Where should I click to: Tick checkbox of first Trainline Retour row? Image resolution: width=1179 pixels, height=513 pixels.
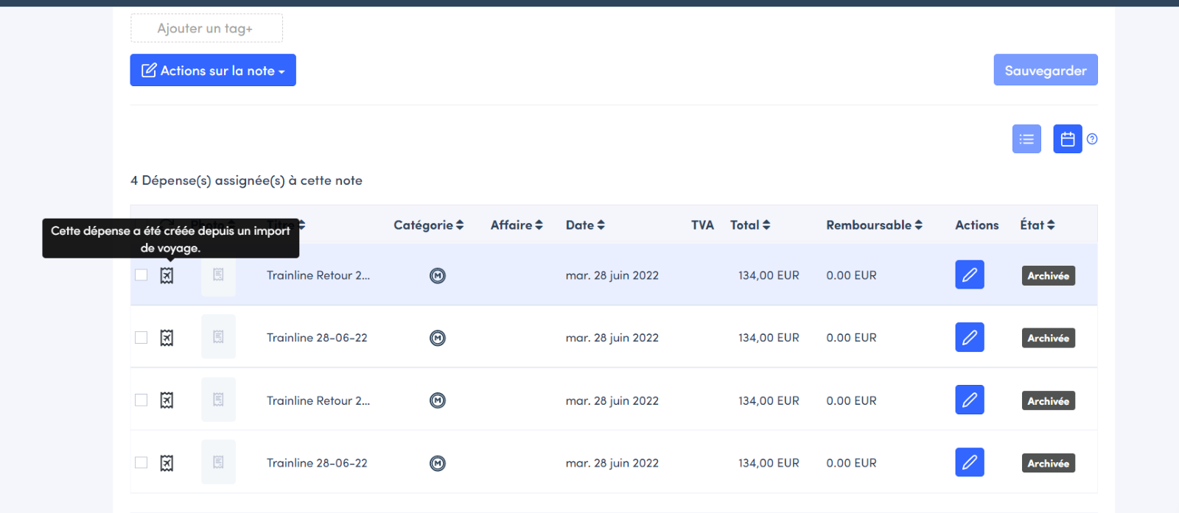[x=141, y=275]
